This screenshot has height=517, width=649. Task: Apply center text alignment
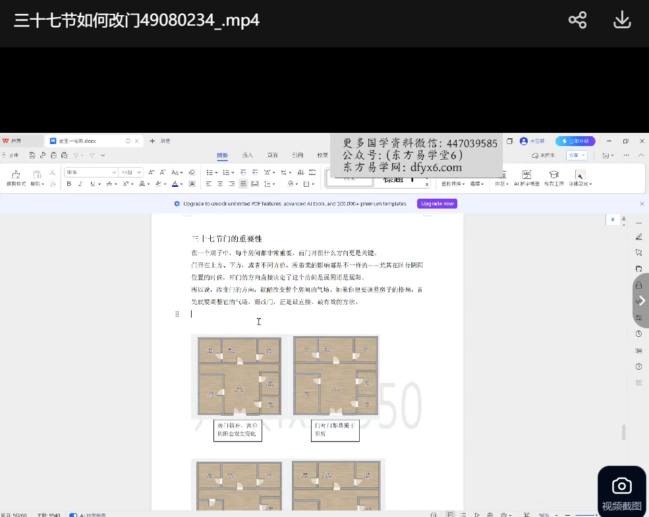pos(220,184)
